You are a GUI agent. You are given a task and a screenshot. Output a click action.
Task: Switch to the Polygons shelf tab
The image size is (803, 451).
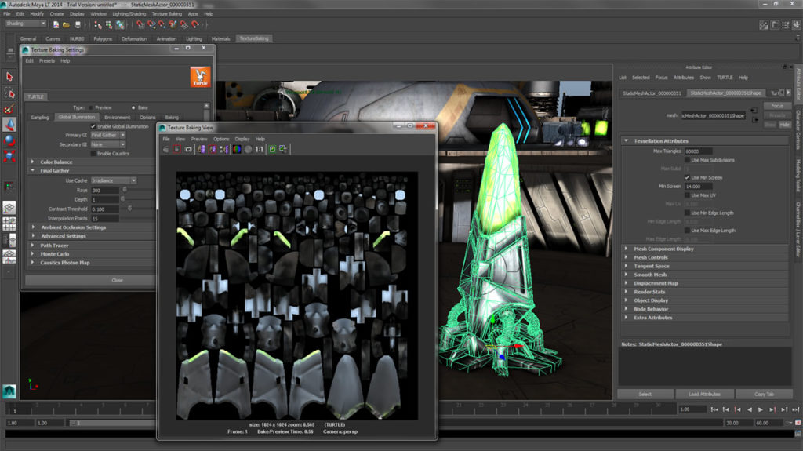pos(103,38)
